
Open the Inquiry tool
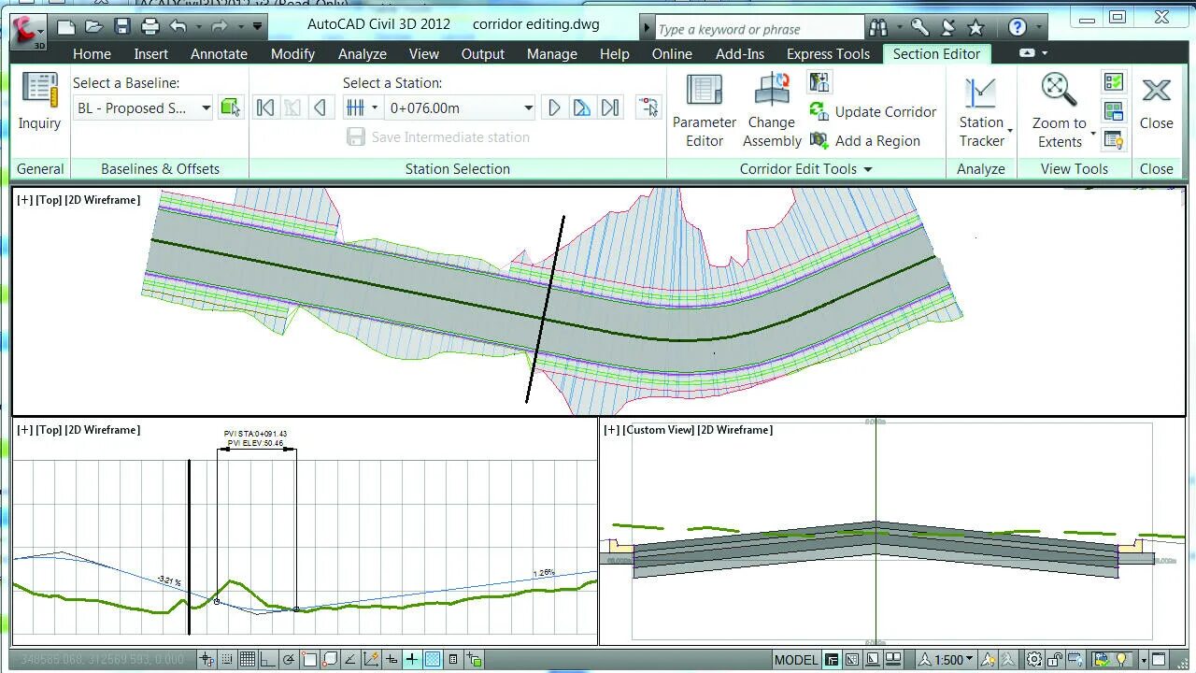pos(39,102)
